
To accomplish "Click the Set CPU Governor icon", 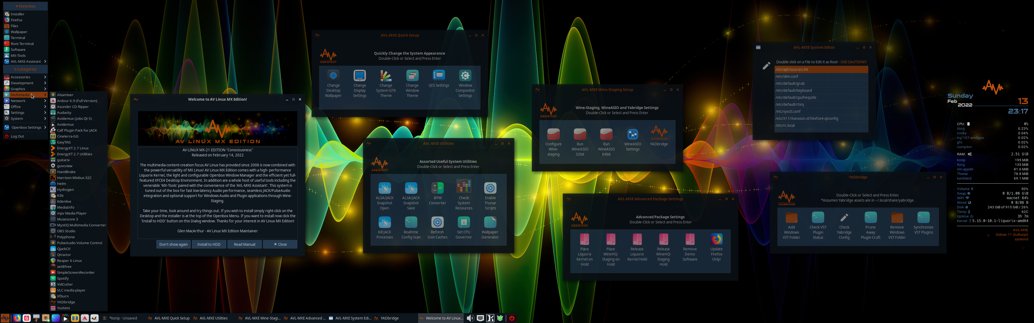I will (x=464, y=227).
